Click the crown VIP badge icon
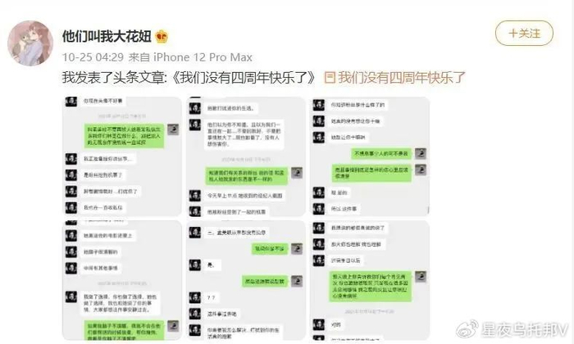Screen dimensions: 574x344 pyautogui.click(x=162, y=37)
